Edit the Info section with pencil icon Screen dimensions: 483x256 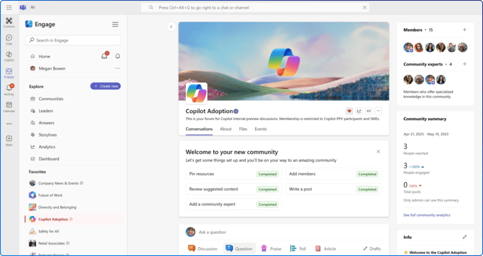[x=465, y=237]
